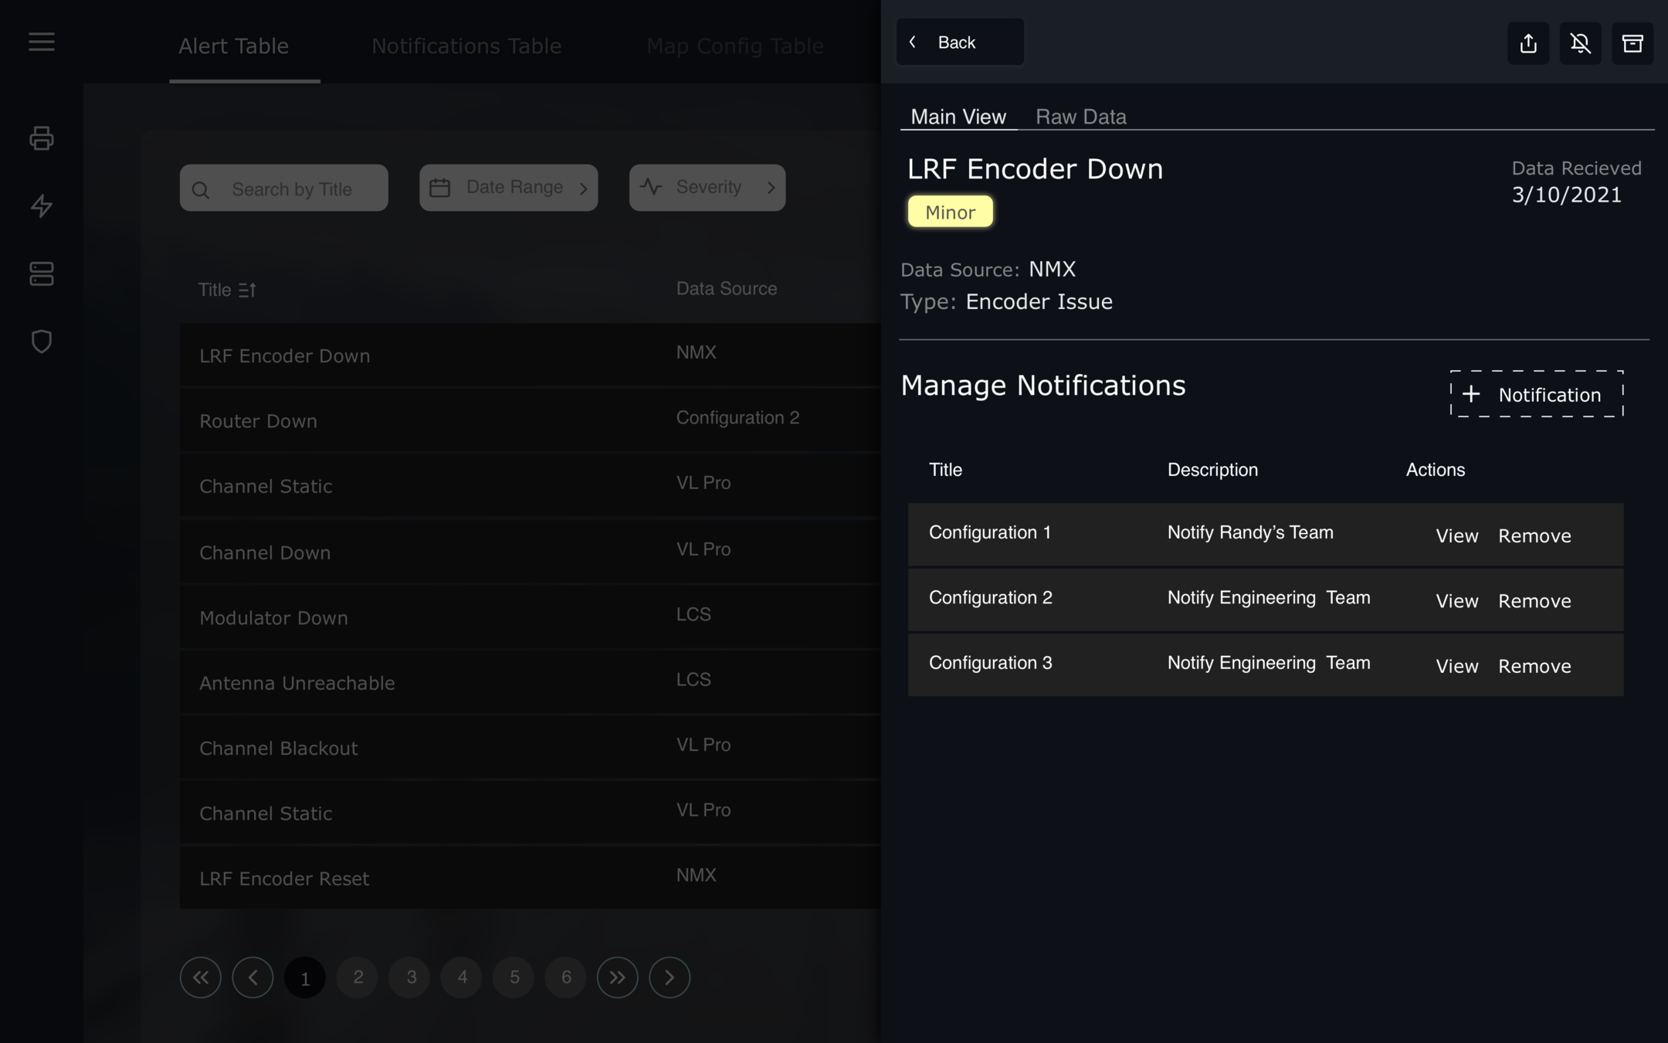
Task: Click the share/export icon
Action: tap(1528, 43)
